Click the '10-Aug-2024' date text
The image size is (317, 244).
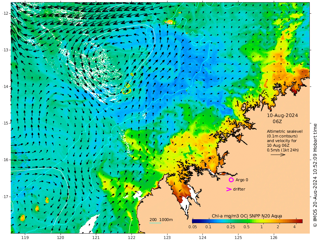coord(282,115)
